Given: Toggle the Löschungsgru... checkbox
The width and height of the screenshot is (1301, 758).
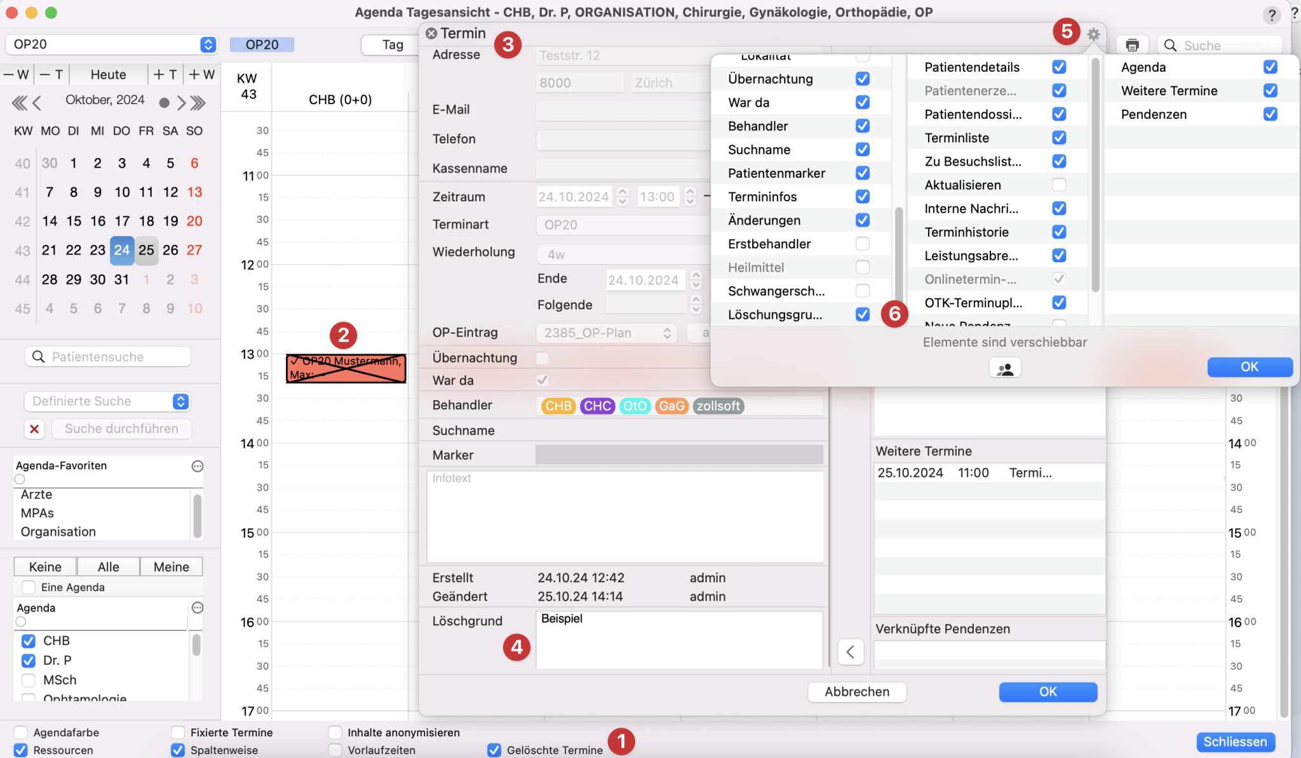Looking at the screenshot, I should coord(862,314).
